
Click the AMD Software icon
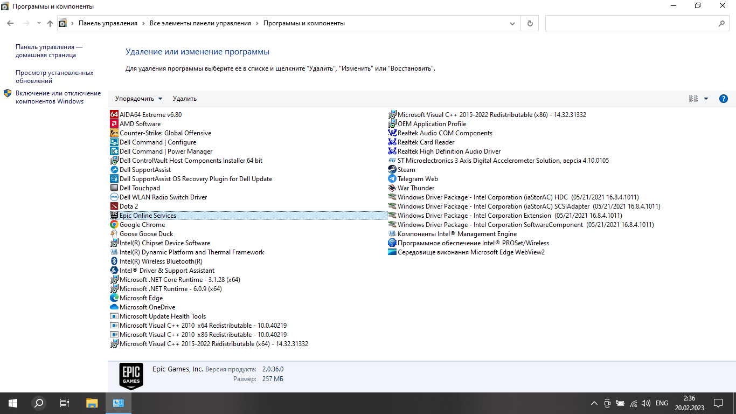coord(114,124)
